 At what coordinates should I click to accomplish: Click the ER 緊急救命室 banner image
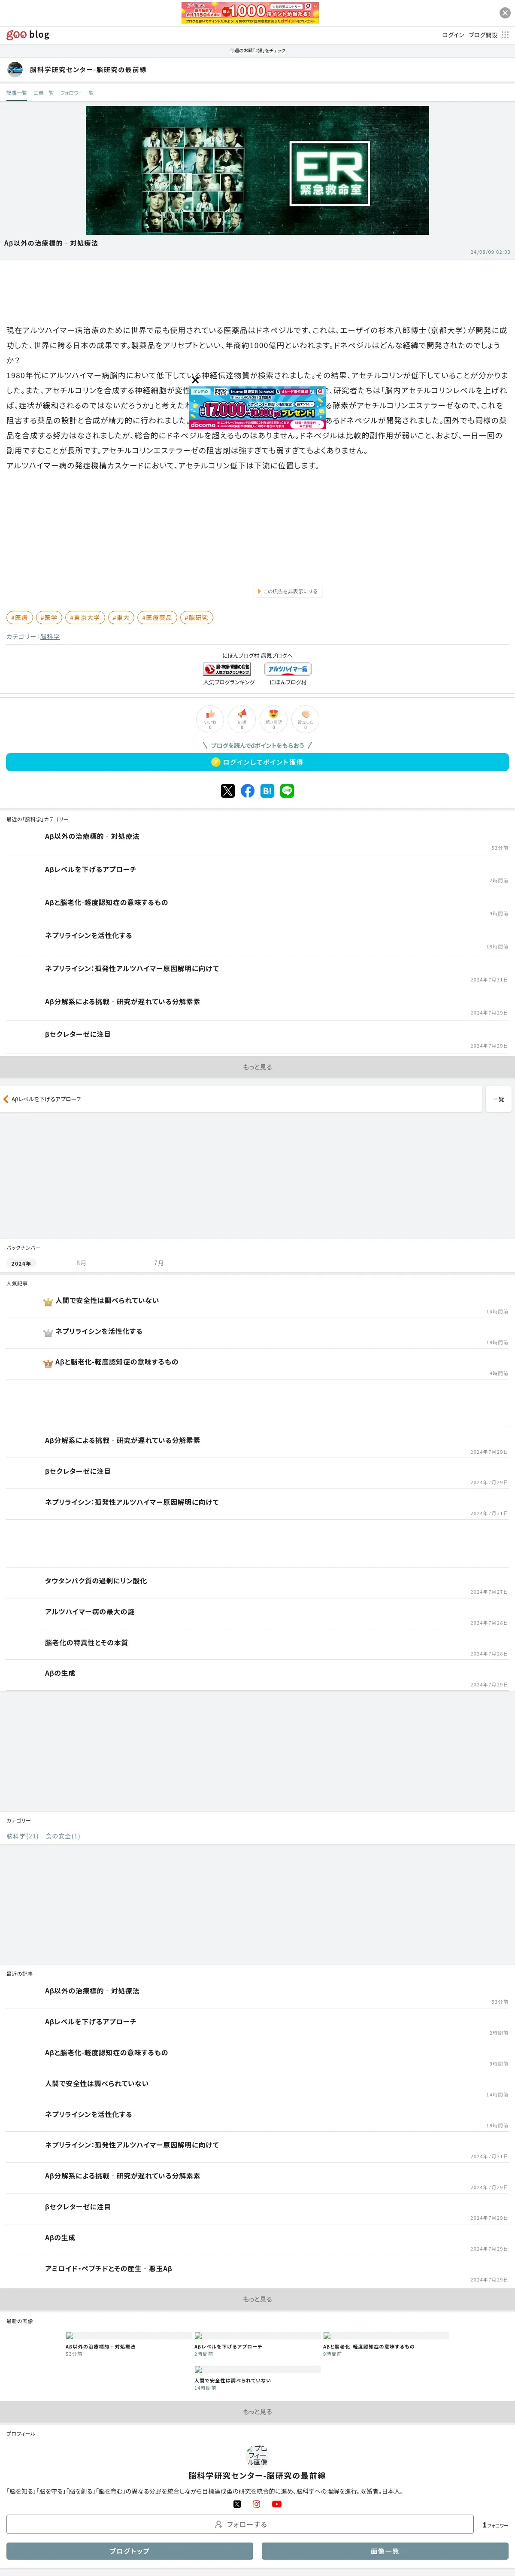click(x=257, y=171)
